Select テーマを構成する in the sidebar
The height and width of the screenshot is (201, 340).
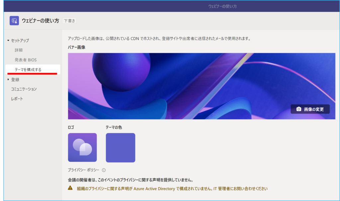[28, 70]
